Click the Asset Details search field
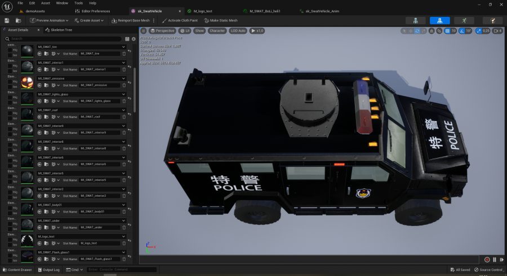This screenshot has width=507, height=276. click(x=63, y=39)
